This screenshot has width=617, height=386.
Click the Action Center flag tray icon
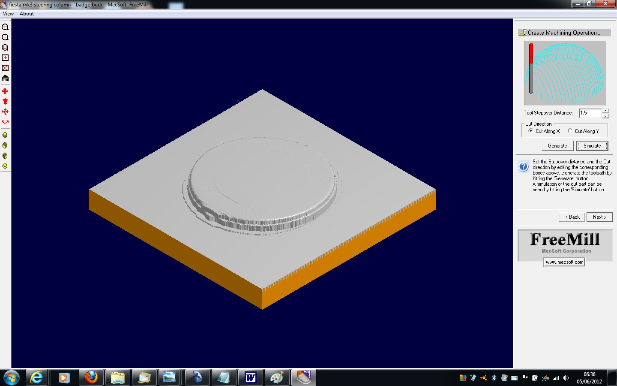pos(524,378)
